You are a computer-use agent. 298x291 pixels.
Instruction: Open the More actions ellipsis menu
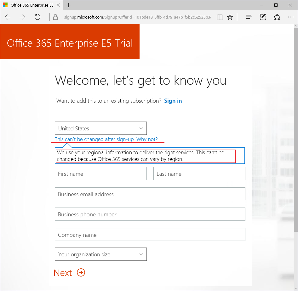point(290,17)
